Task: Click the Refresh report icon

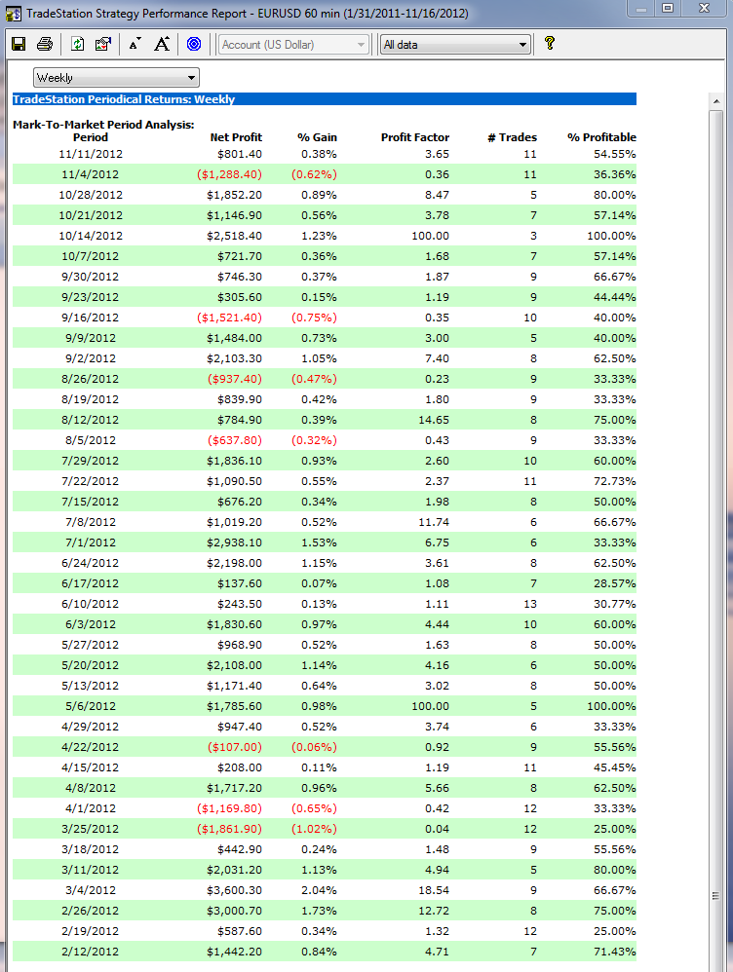Action: click(78, 44)
